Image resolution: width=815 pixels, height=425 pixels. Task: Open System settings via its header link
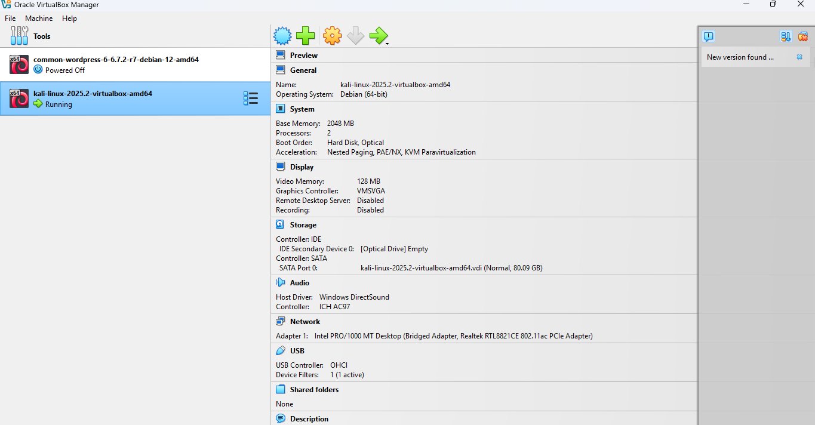point(302,109)
